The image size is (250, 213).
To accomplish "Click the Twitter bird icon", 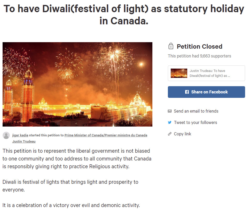I will pyautogui.click(x=170, y=122).
